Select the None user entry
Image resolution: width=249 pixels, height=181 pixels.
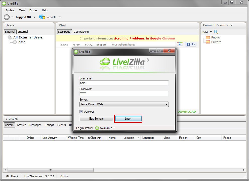pos(22,42)
